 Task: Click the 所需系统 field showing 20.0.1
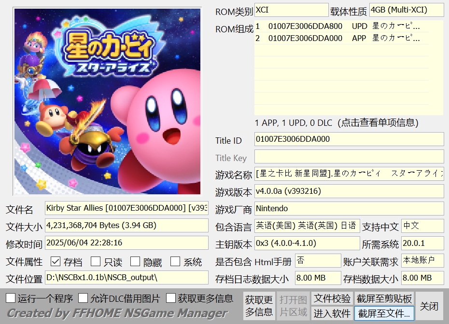pos(422,243)
